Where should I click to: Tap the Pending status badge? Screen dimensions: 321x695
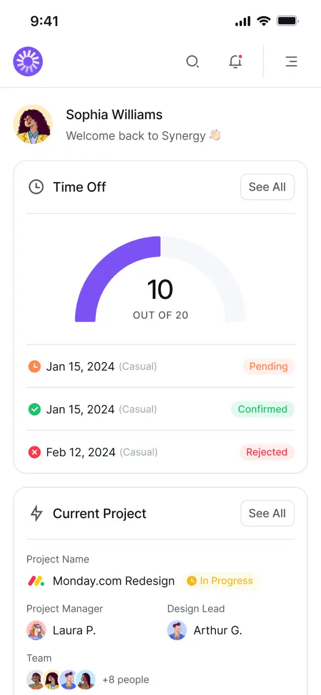coord(268,366)
